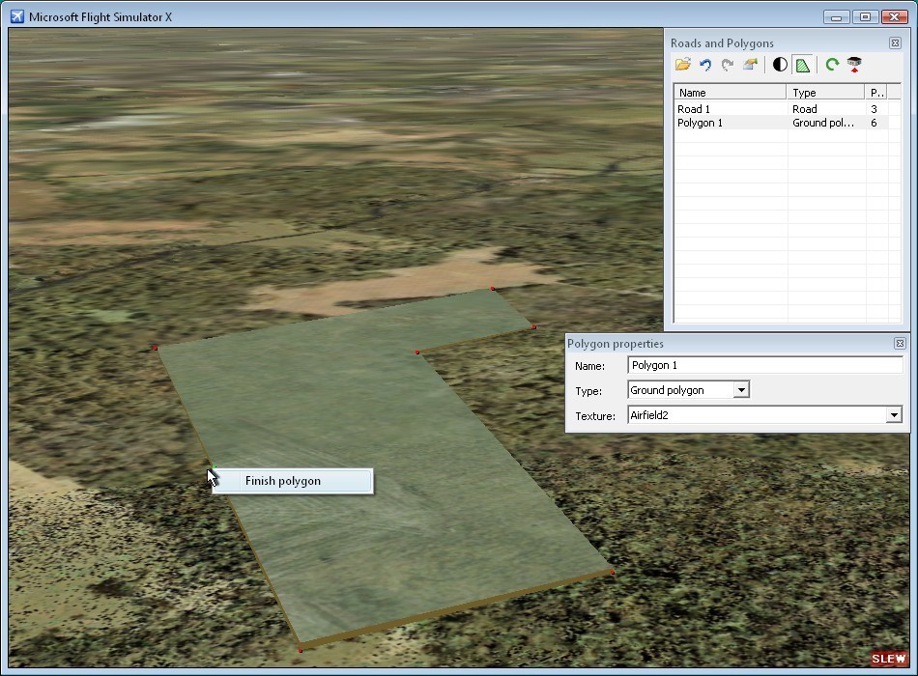Open the Type dropdown list

coord(740,390)
